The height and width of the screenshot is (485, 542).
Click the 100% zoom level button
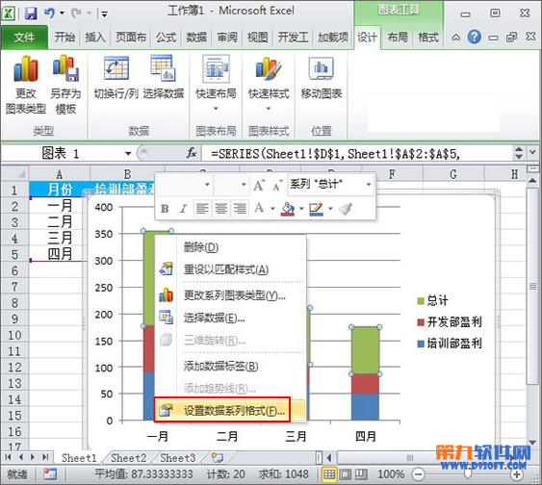coord(391,474)
